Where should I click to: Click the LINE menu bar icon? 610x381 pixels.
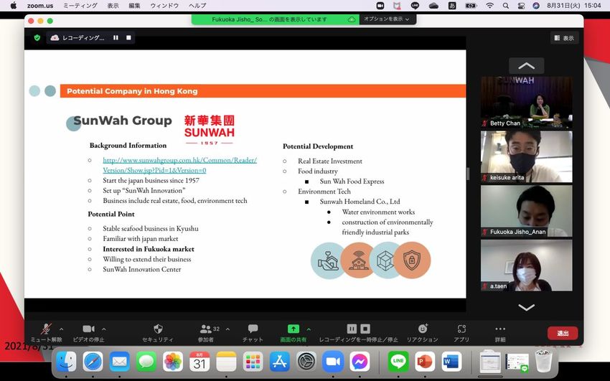(x=415, y=6)
